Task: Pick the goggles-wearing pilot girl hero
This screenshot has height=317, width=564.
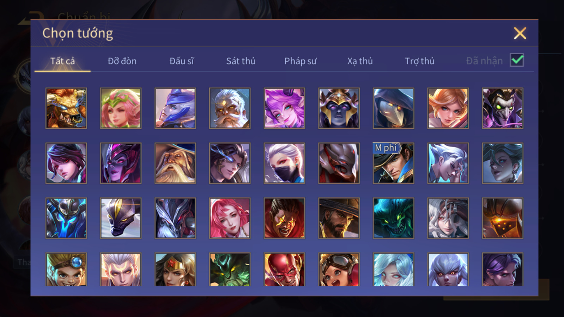Action: pos(339,269)
